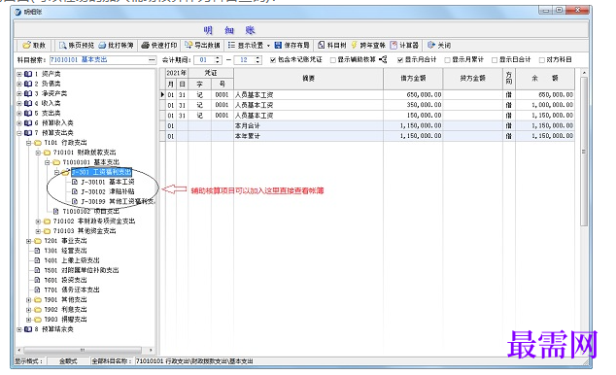Uncheck 显示月合计 checkbox
616x375 pixels.
(400, 60)
